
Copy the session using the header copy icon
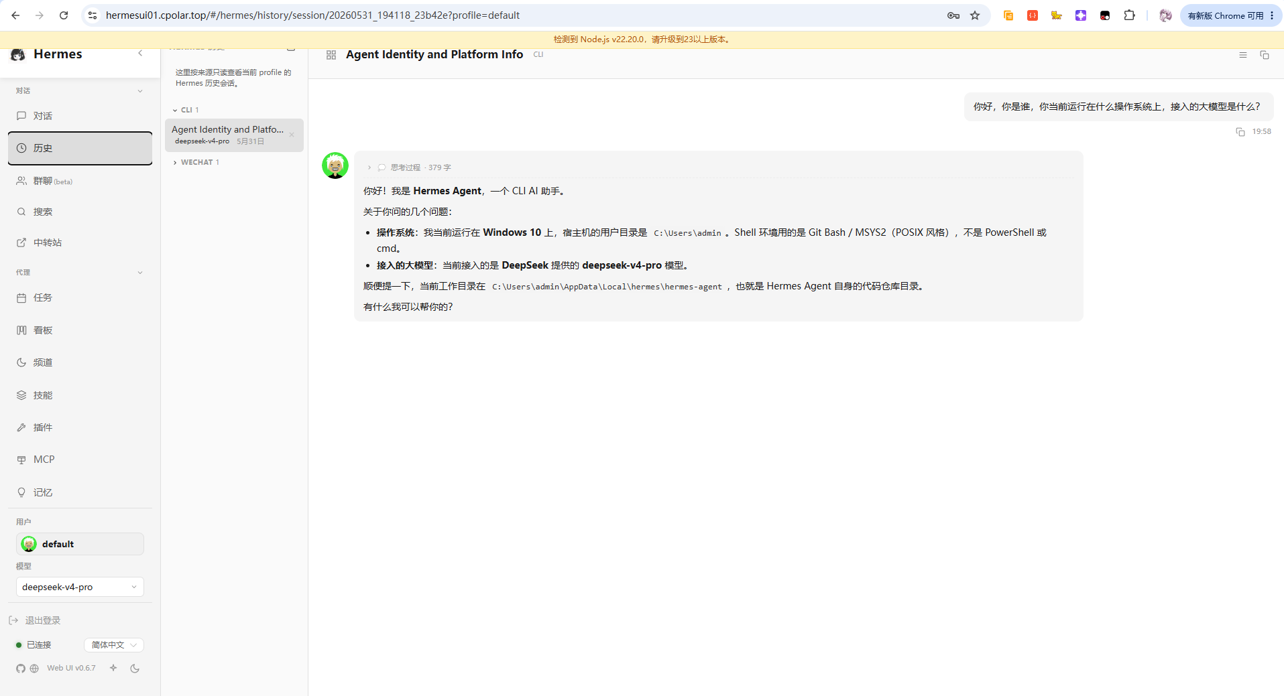coord(1265,55)
